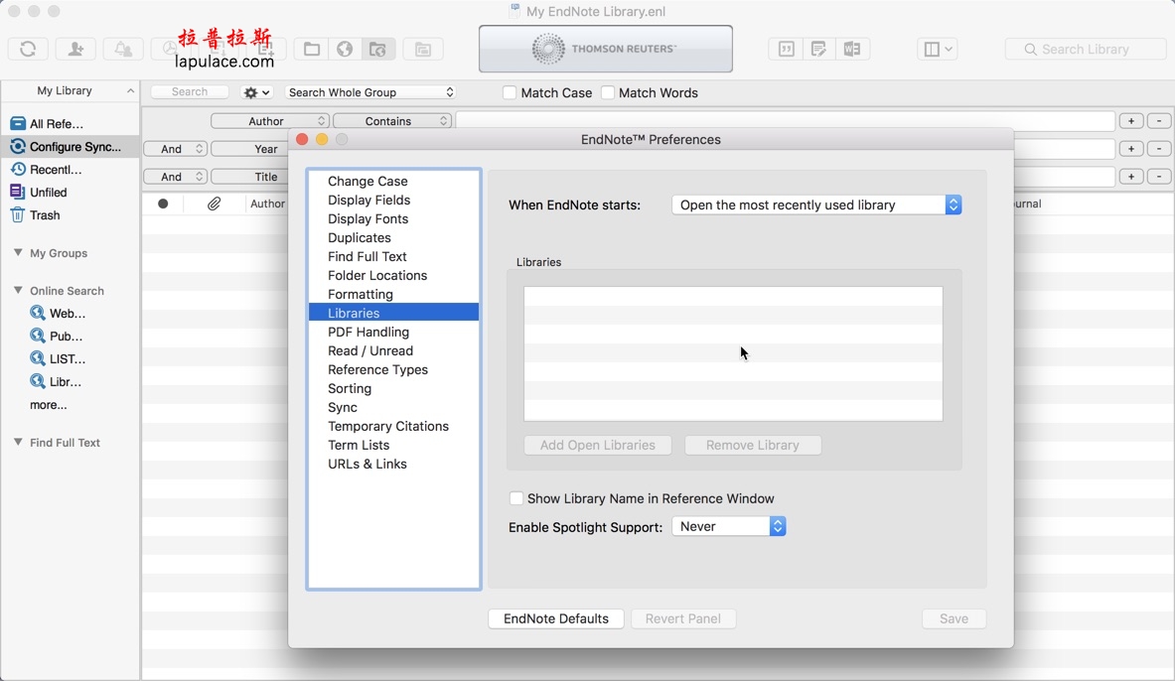Click the Format Bibliography icon
1175x681 pixels.
[x=819, y=49]
